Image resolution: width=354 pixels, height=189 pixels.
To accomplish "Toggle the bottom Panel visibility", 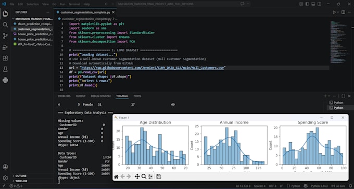I will [313, 4].
